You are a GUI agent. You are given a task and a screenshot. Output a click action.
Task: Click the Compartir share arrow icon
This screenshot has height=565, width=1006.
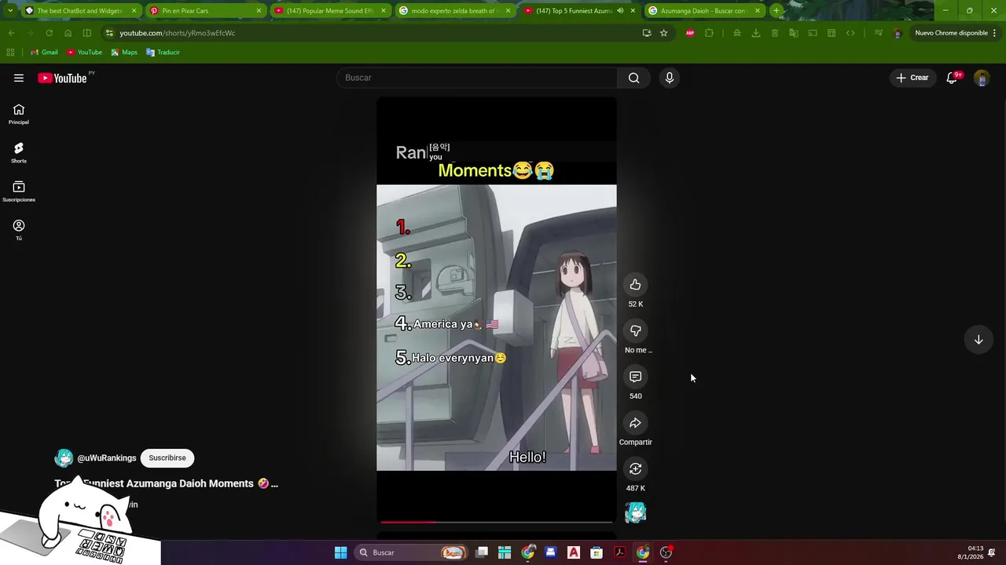click(635, 423)
